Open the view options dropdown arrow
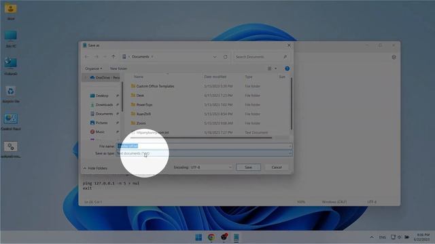 click(275, 68)
